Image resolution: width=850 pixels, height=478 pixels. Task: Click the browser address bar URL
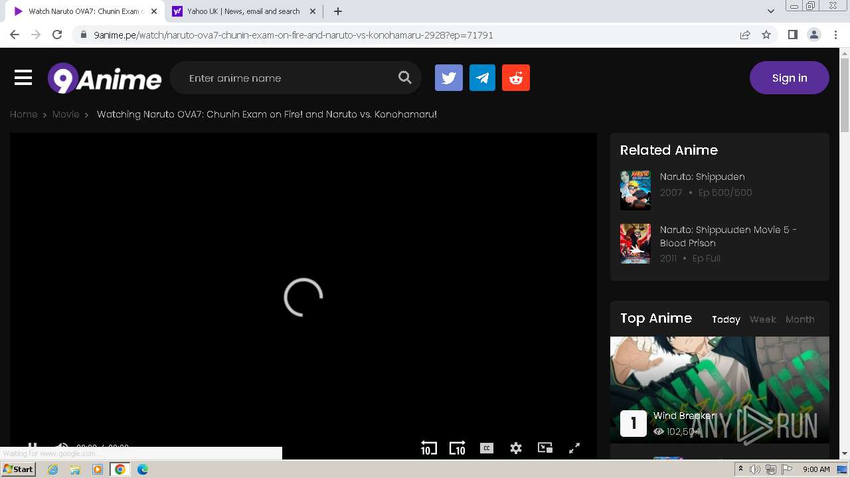pos(294,35)
